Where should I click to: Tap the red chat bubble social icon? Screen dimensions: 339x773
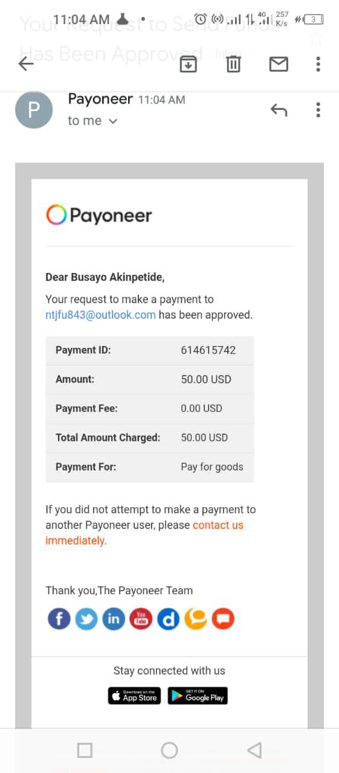click(x=223, y=619)
